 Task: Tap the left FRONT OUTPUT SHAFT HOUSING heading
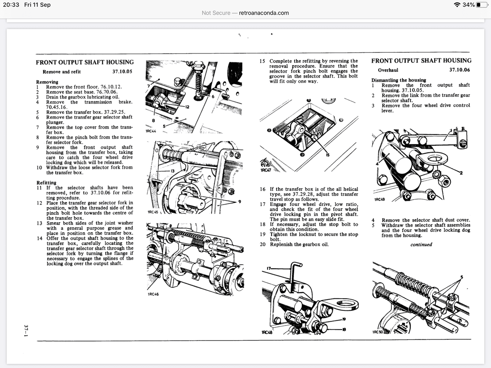(x=85, y=62)
